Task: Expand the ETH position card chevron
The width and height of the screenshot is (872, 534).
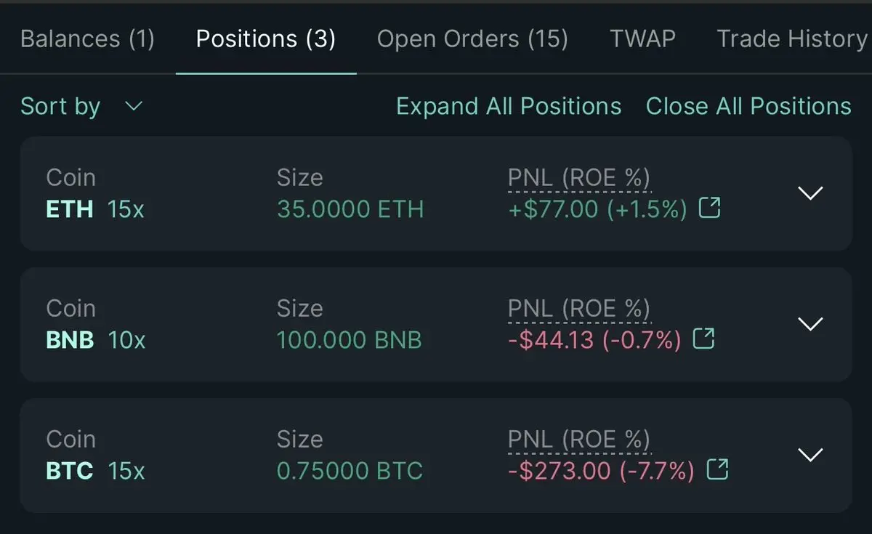Action: click(810, 193)
